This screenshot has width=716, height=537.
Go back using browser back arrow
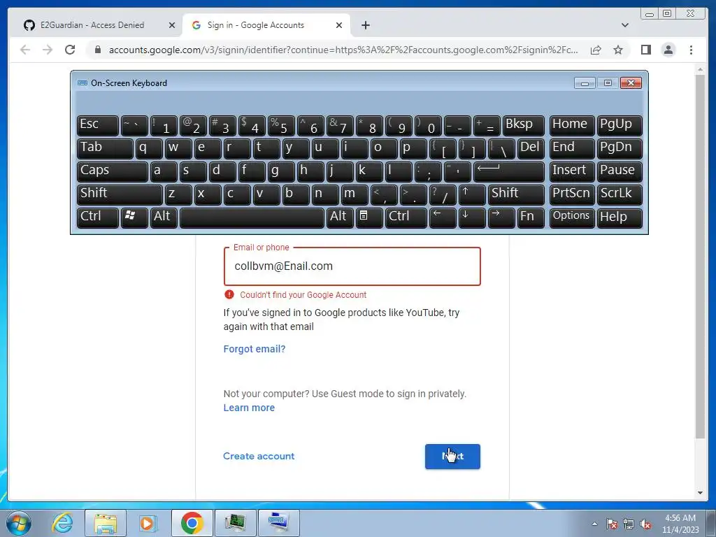coord(25,50)
